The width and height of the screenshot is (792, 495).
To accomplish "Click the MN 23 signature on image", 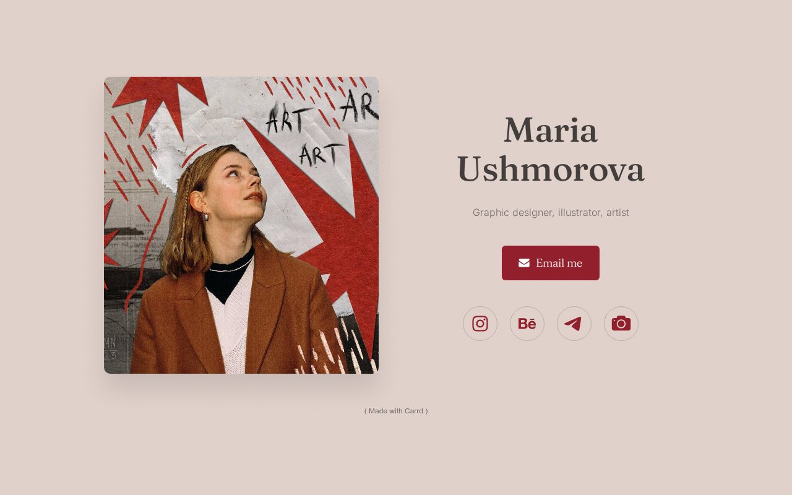I will [110, 348].
